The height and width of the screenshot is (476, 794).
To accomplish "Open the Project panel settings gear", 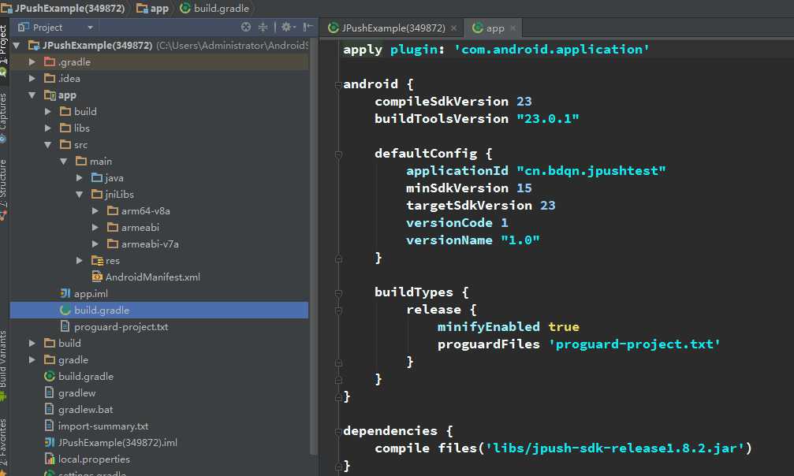I will pyautogui.click(x=288, y=27).
